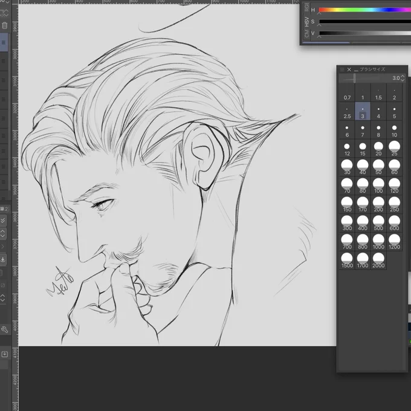This screenshot has width=411, height=411.
Task: Select brush size preset 4
Action: pyautogui.click(x=378, y=112)
